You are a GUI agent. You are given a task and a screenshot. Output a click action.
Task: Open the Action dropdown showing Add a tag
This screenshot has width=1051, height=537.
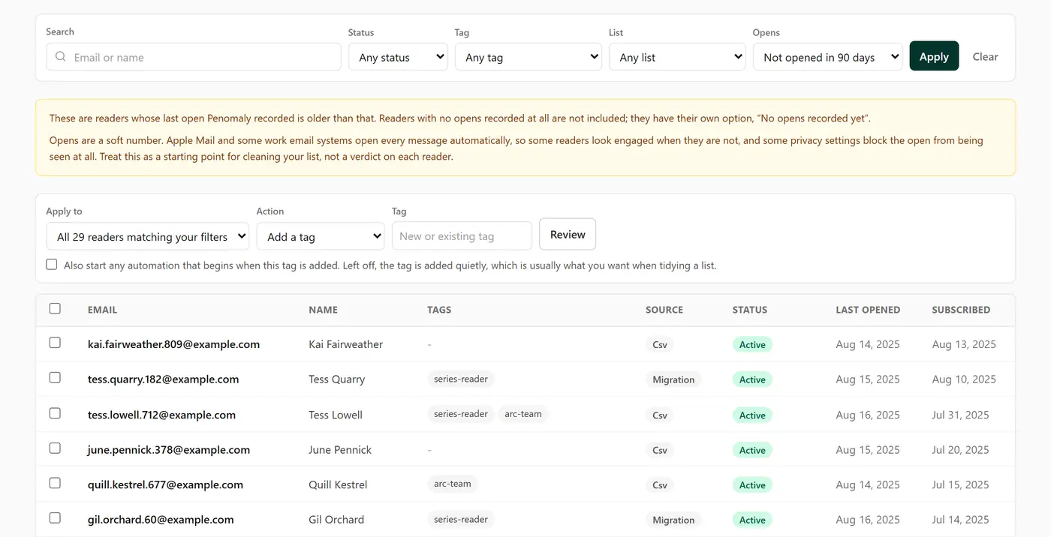coord(321,236)
